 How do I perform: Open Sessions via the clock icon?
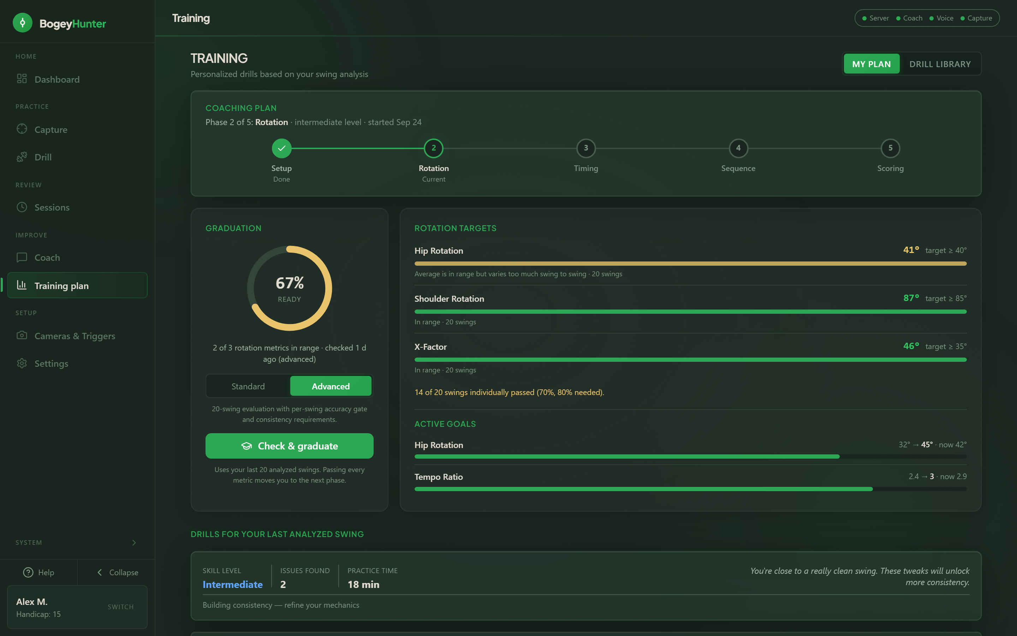click(x=22, y=207)
